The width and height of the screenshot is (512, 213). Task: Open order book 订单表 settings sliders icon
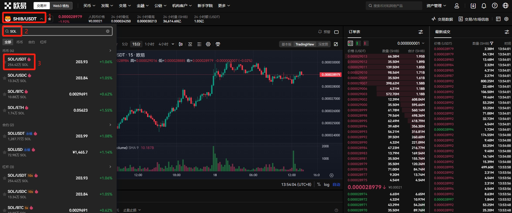click(421, 32)
